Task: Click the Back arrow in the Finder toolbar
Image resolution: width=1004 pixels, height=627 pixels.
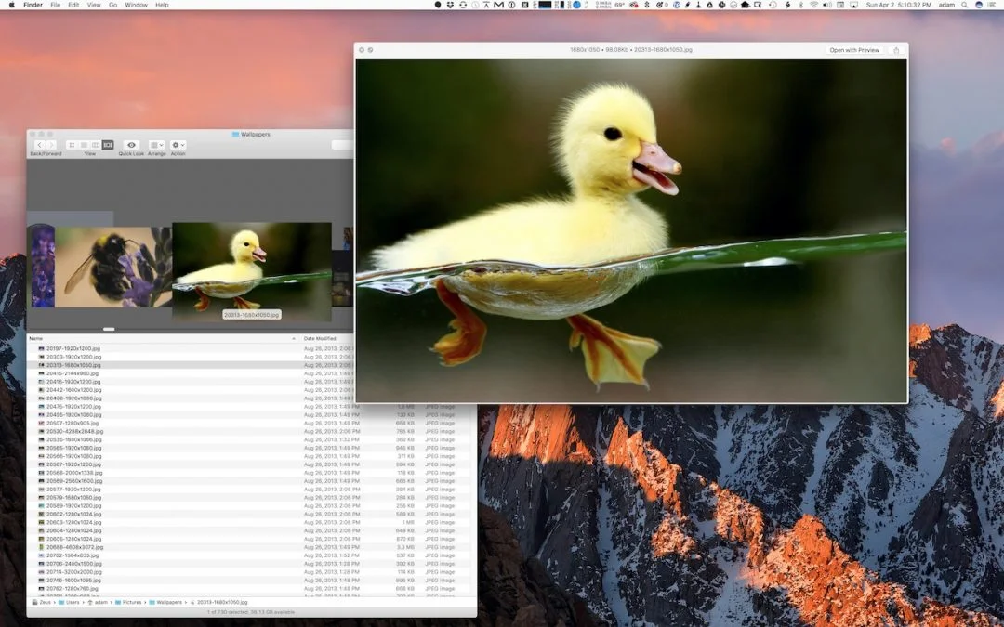Action: point(40,145)
